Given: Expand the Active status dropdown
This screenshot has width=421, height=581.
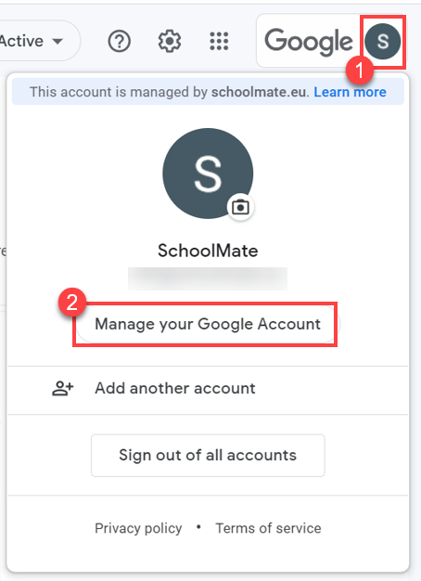Looking at the screenshot, I should point(39,41).
